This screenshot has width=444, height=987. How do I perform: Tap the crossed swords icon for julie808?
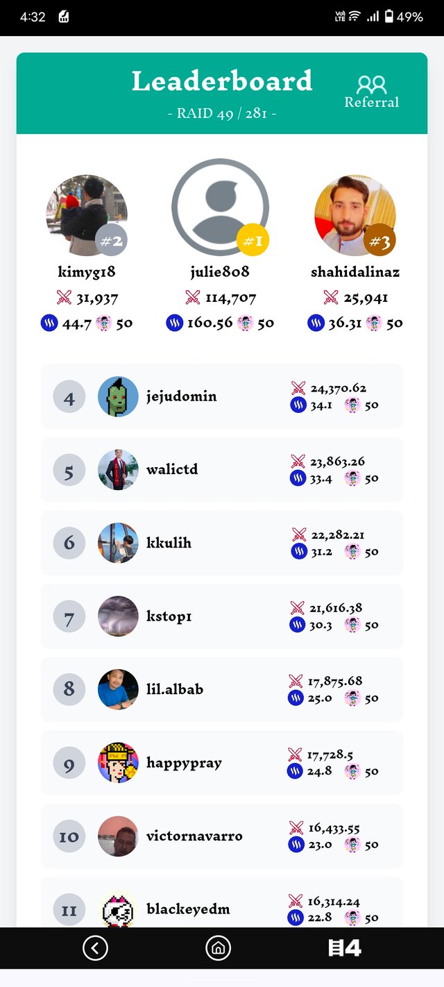(193, 298)
